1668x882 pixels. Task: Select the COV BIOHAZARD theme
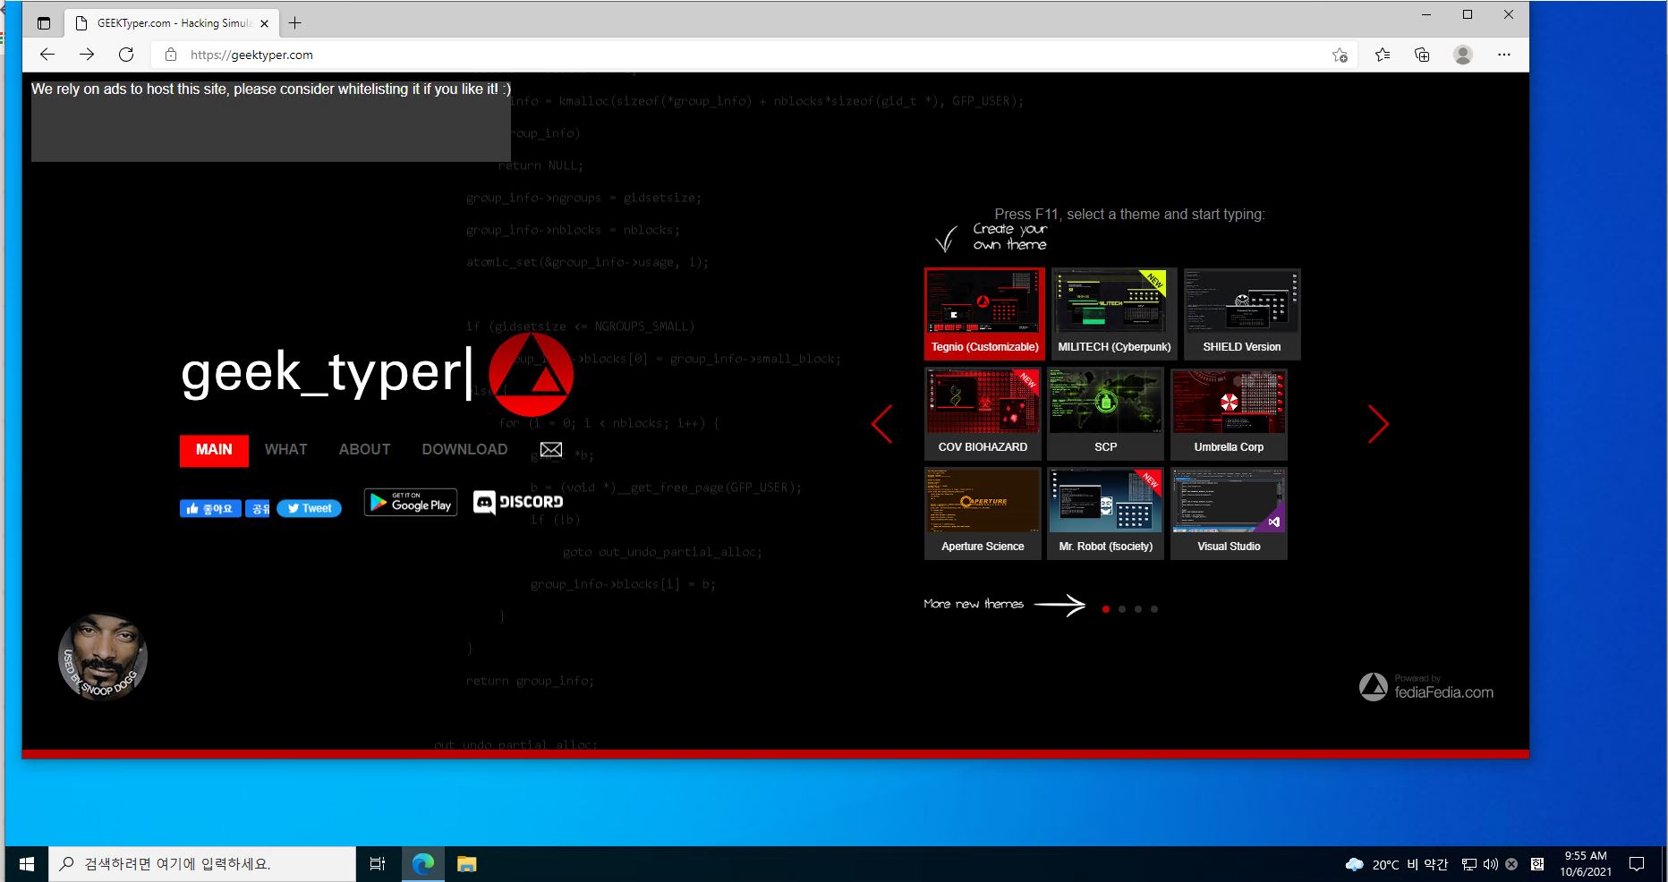click(983, 414)
